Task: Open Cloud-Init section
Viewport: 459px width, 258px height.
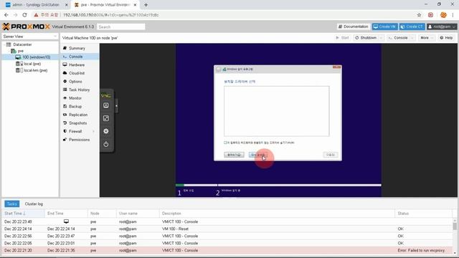Action: (77, 73)
